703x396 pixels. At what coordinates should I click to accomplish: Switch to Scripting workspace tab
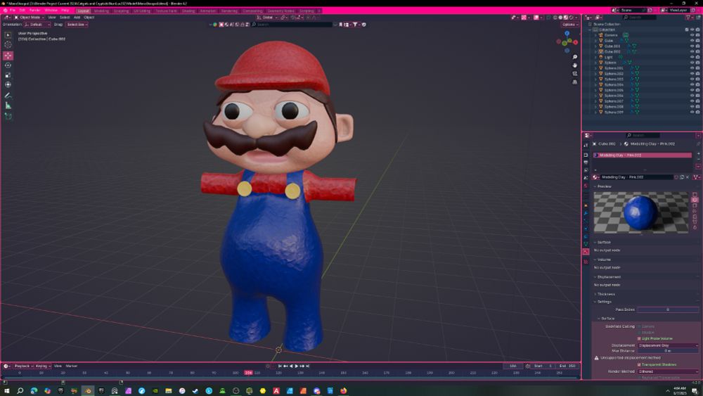click(307, 11)
